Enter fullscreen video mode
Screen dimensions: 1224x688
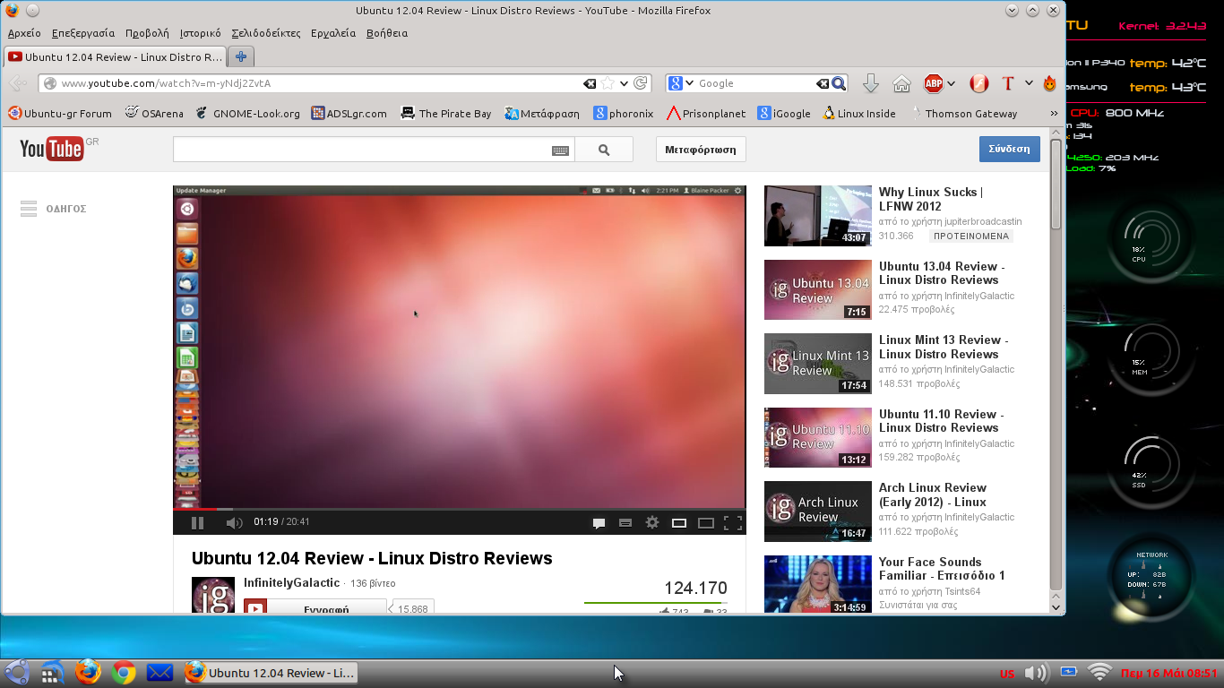click(733, 523)
